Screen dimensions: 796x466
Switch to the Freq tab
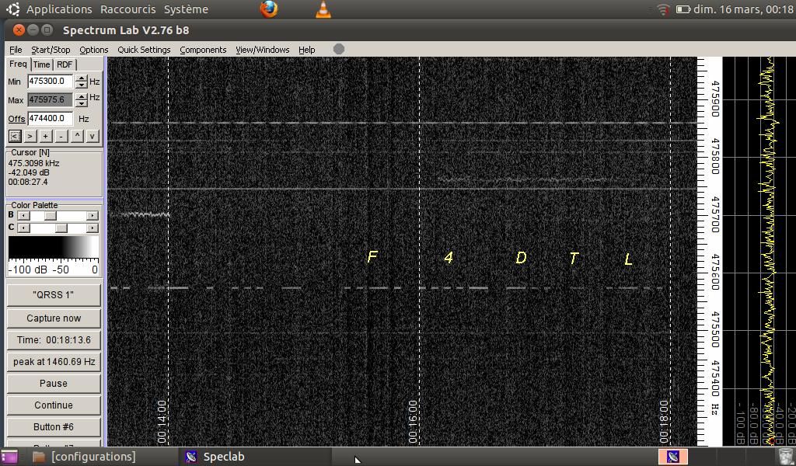coord(18,64)
